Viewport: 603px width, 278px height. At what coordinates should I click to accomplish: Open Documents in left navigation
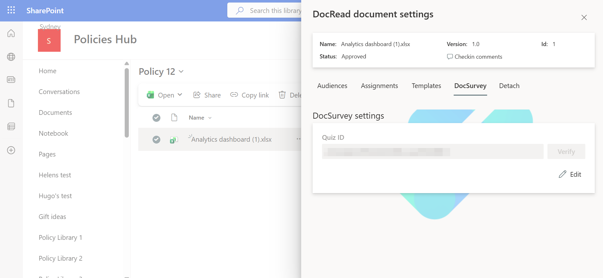click(x=55, y=113)
